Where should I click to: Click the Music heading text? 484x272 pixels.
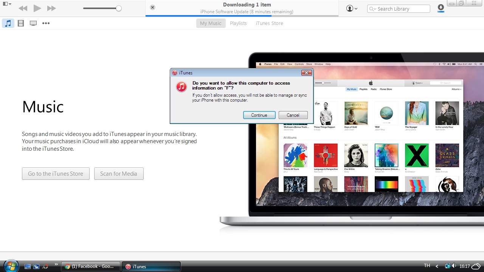(x=43, y=107)
